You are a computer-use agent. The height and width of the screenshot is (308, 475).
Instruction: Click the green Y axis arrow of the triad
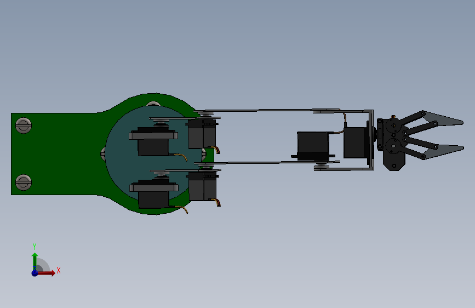pyautogui.click(x=35, y=261)
